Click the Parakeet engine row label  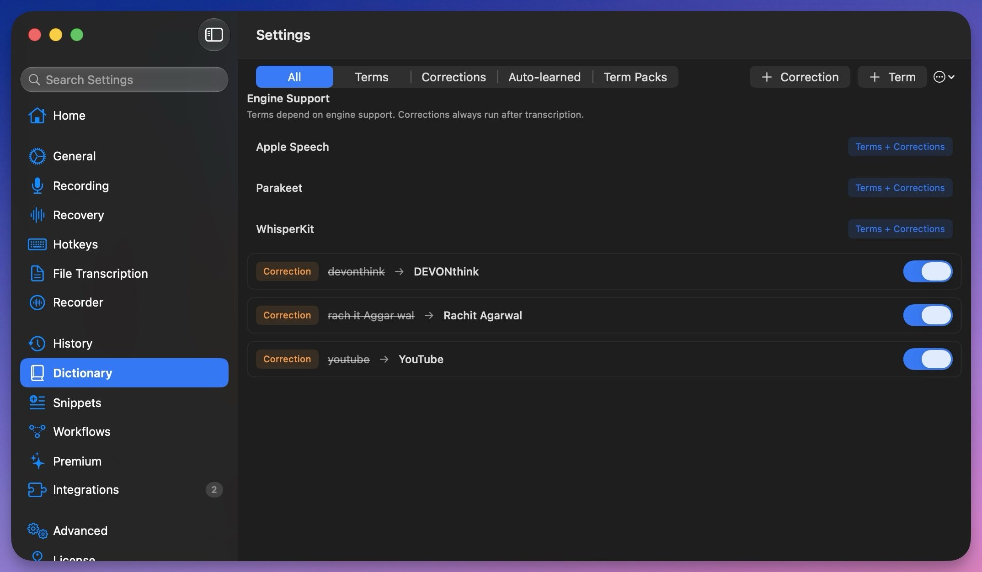click(x=279, y=188)
